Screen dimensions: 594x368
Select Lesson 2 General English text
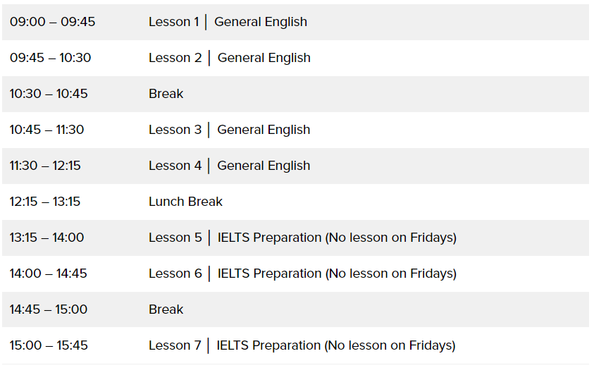pos(229,58)
